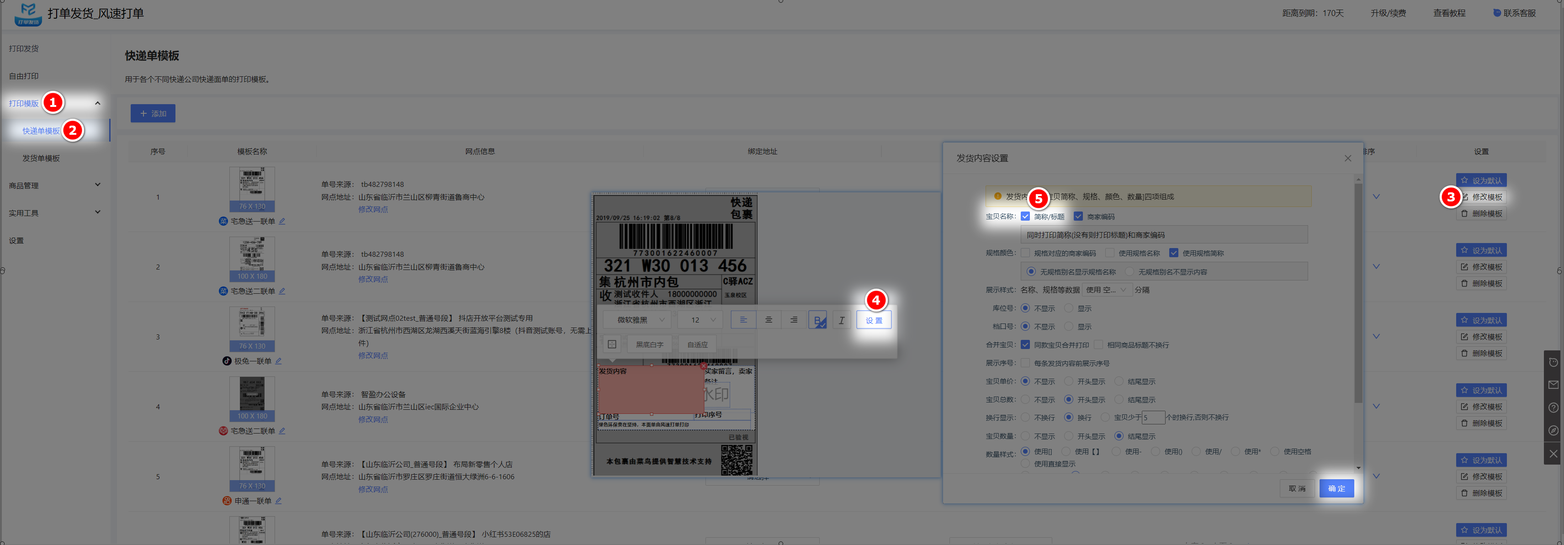Viewport: 1564px width, 545px height.
Task: Toggle 使用规格简称 checkbox
Action: coord(1173,253)
